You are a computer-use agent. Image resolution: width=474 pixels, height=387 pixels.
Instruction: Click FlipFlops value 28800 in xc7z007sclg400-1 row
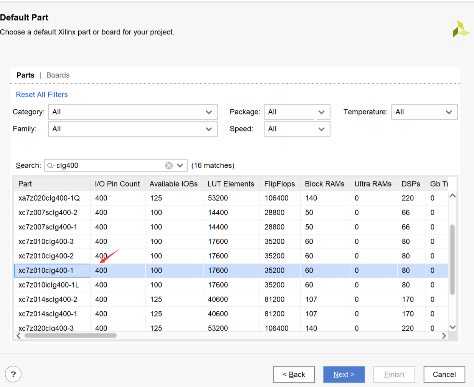coord(275,227)
